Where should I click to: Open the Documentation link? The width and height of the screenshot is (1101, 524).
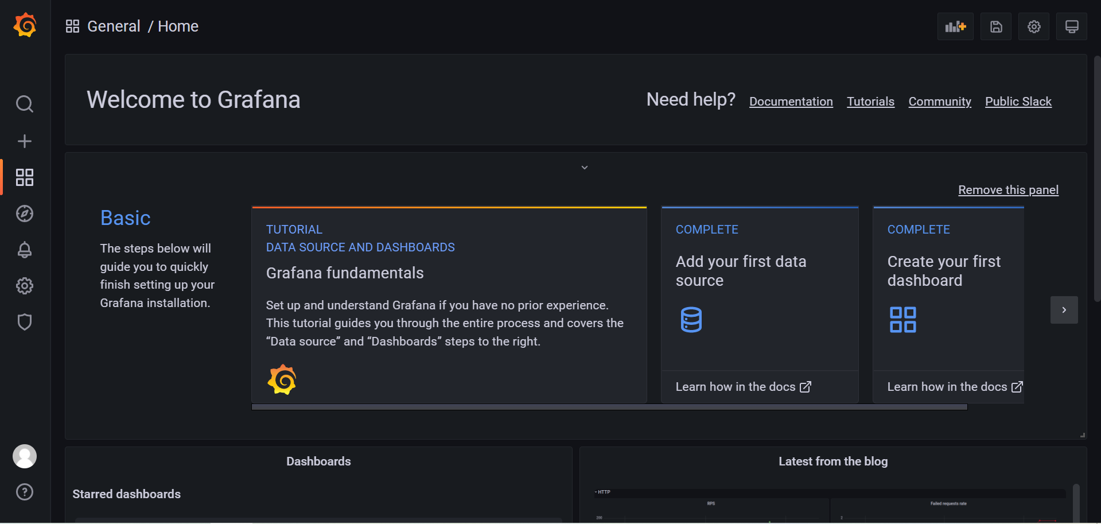point(791,101)
